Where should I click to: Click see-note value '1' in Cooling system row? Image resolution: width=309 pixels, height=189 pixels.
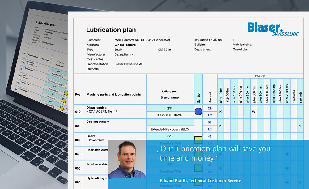300,126
